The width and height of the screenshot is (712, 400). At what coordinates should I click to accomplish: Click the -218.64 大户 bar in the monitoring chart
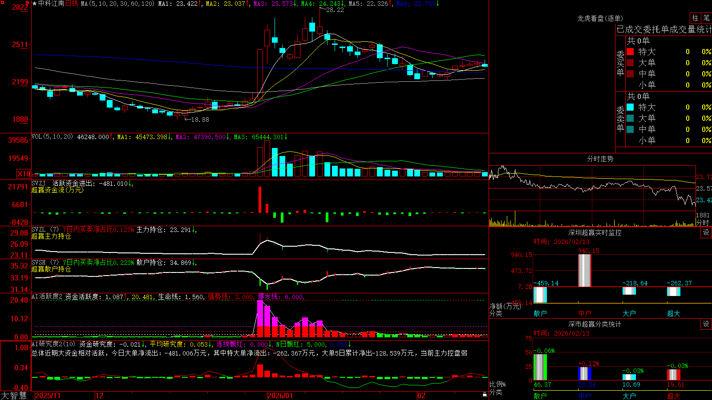point(629,291)
